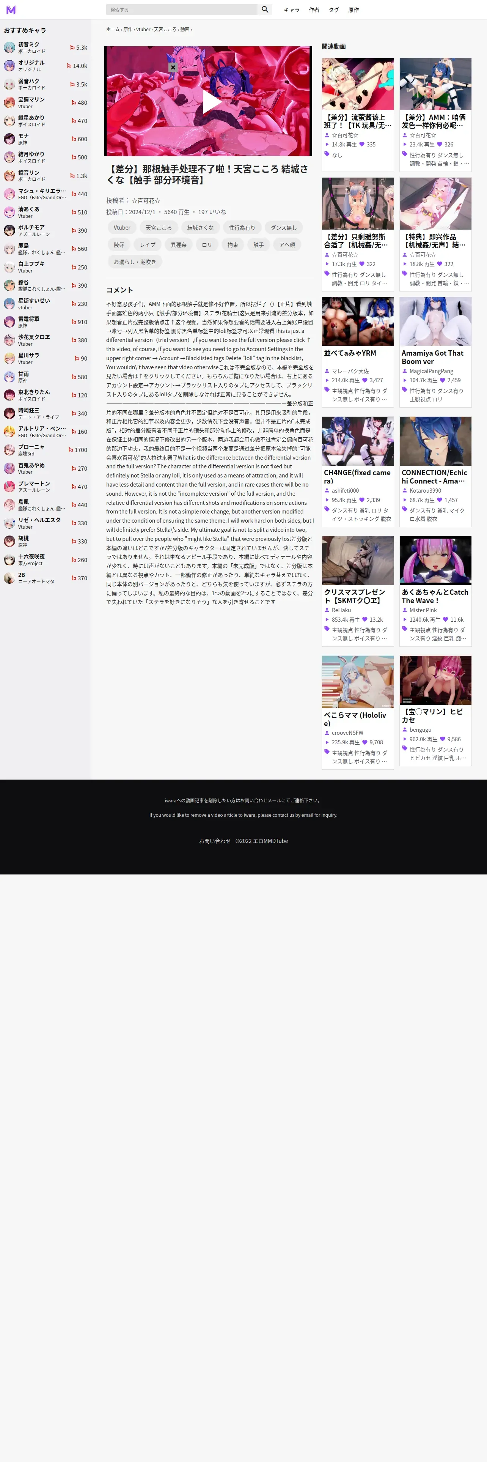Click the play button on the video
This screenshot has height=1462, width=487.
pos(212,102)
